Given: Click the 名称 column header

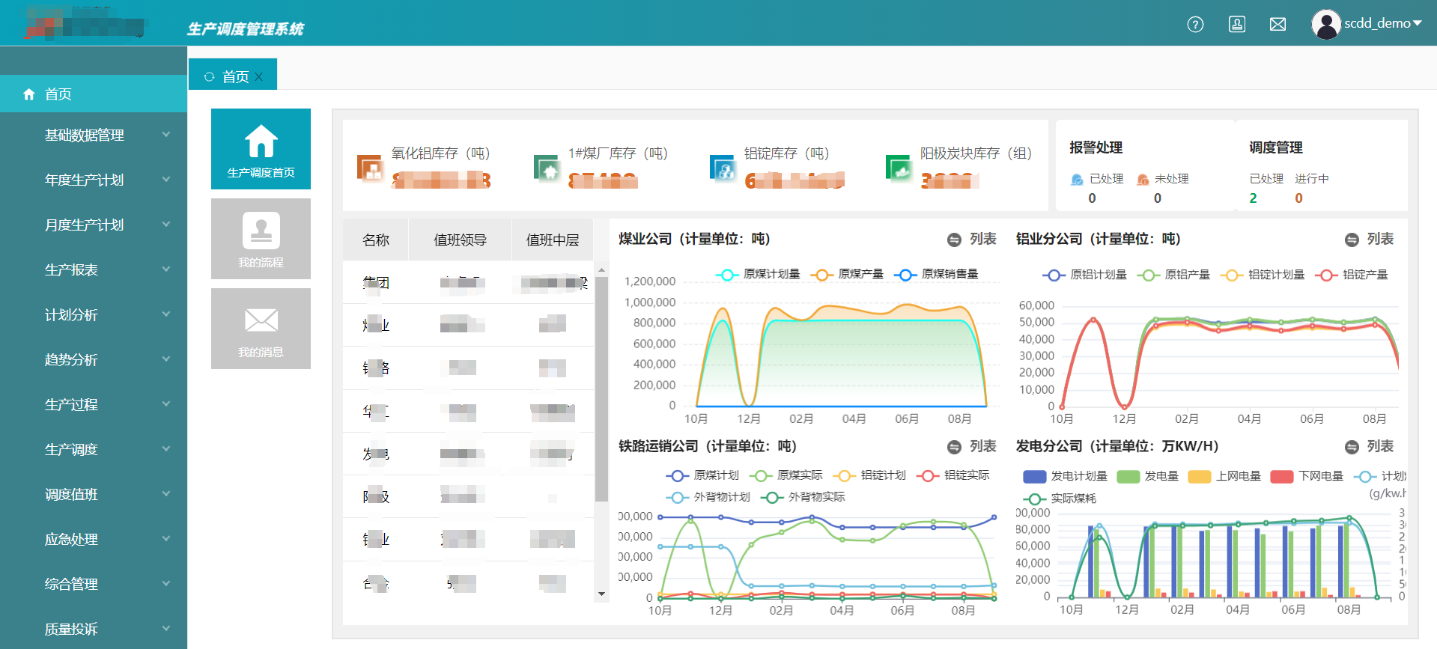Looking at the screenshot, I should 376,240.
